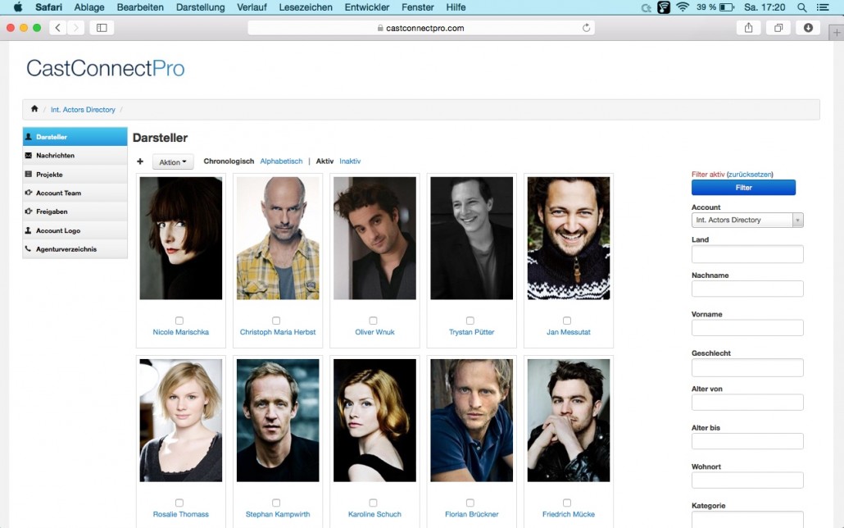Open Jan Messutat's photo thumbnail
Screen dimensions: 844x528
point(569,238)
